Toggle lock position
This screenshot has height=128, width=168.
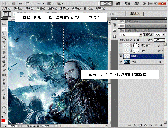[135, 40]
